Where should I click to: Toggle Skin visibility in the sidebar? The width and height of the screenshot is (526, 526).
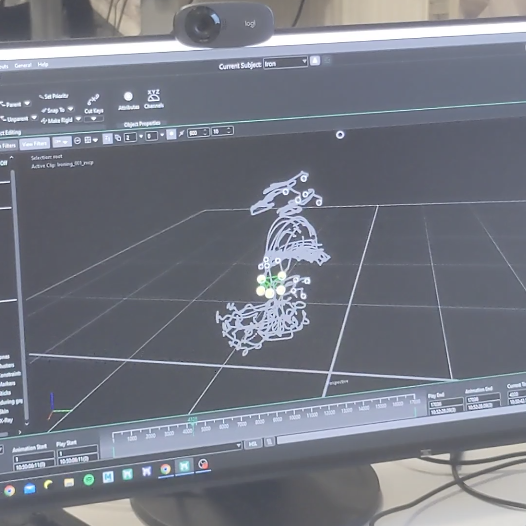coord(5,411)
